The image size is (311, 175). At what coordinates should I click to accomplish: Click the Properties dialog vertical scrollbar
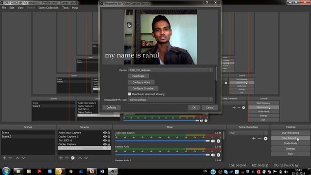tap(216, 74)
